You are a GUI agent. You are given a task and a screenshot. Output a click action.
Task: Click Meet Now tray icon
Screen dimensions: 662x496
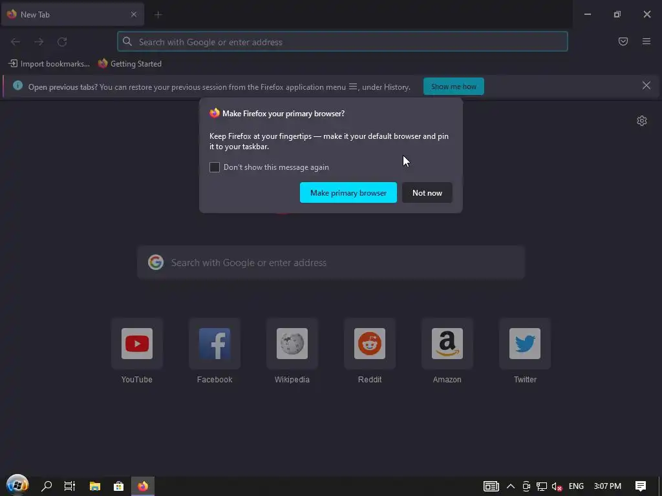click(x=526, y=486)
